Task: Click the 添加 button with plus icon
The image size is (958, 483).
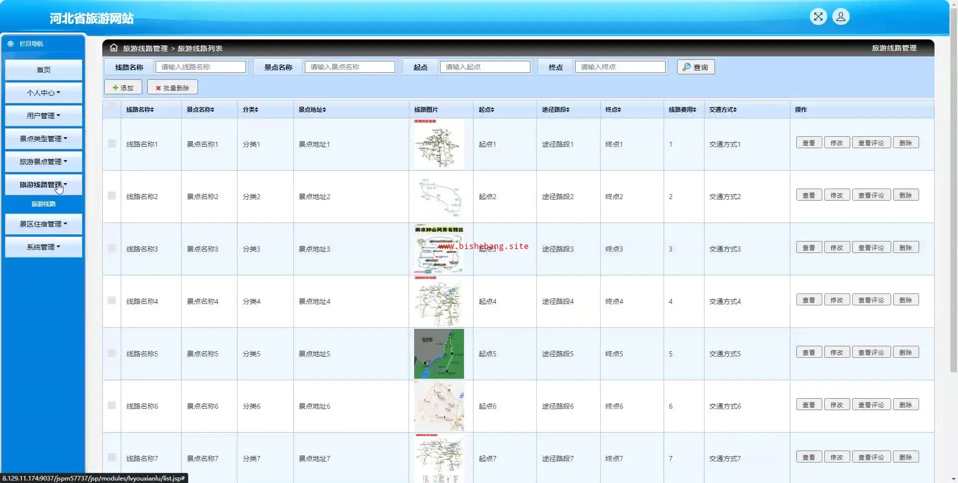Action: point(123,87)
